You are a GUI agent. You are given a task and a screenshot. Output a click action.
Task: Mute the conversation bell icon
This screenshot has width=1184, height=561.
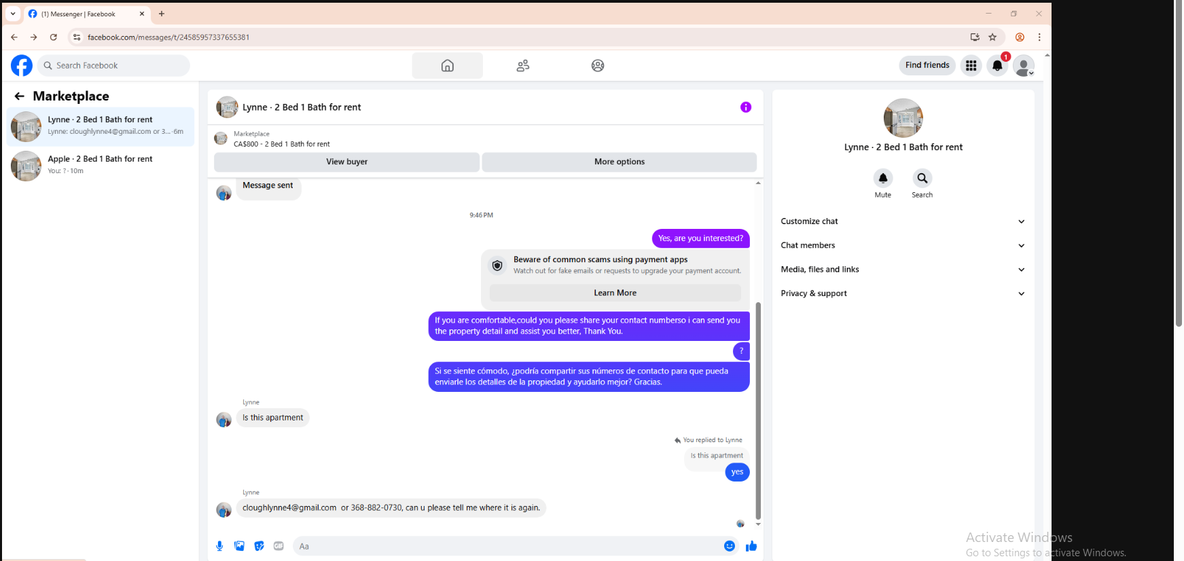pyautogui.click(x=883, y=178)
